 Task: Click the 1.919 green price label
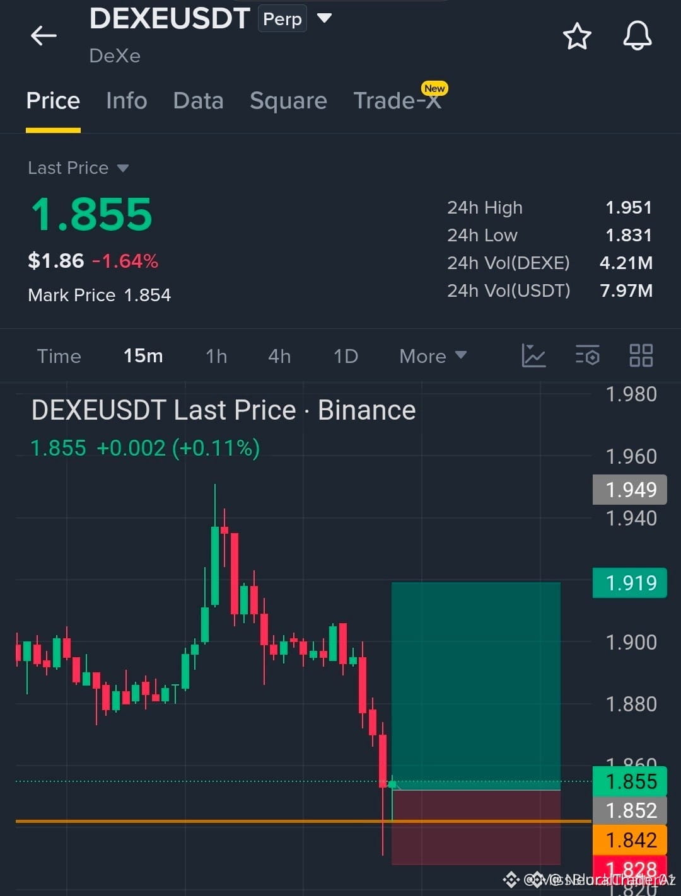pos(630,583)
